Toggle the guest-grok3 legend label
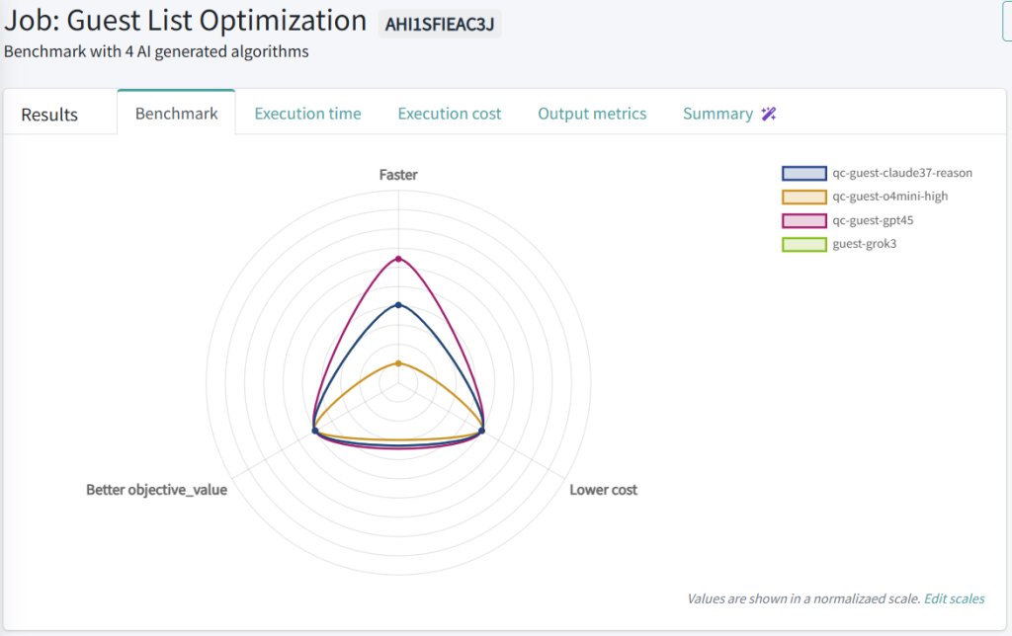 click(x=865, y=244)
